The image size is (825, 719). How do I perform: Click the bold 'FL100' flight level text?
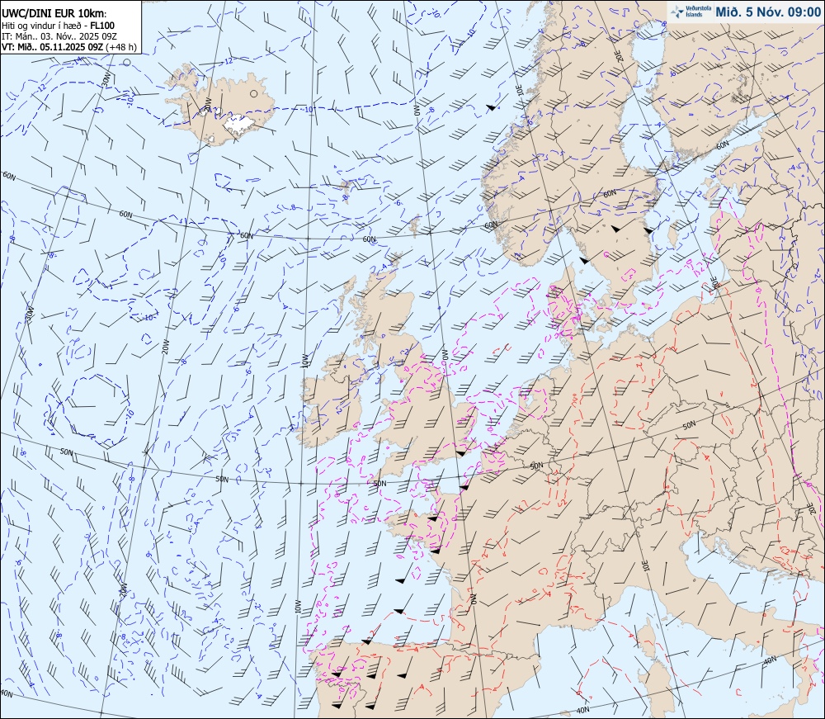[102, 26]
